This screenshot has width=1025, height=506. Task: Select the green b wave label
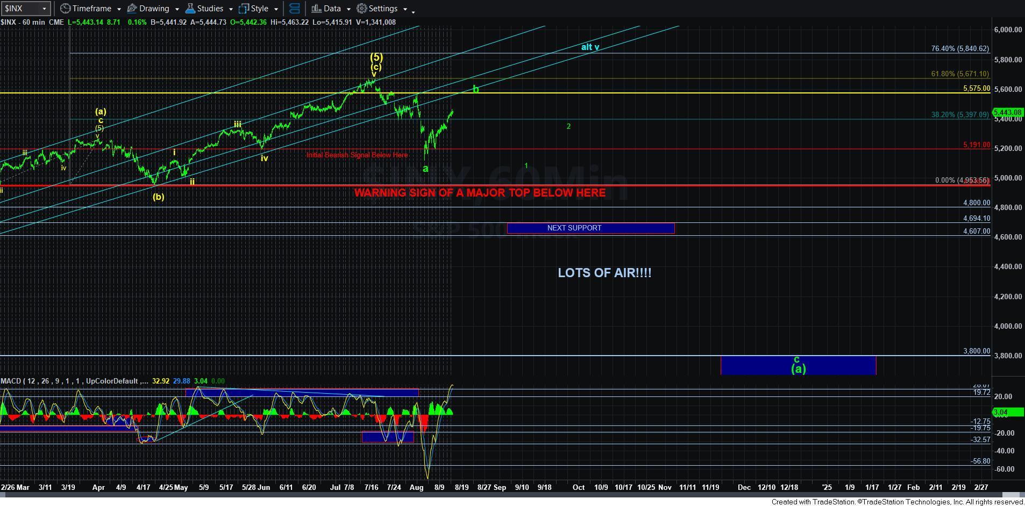pyautogui.click(x=475, y=89)
